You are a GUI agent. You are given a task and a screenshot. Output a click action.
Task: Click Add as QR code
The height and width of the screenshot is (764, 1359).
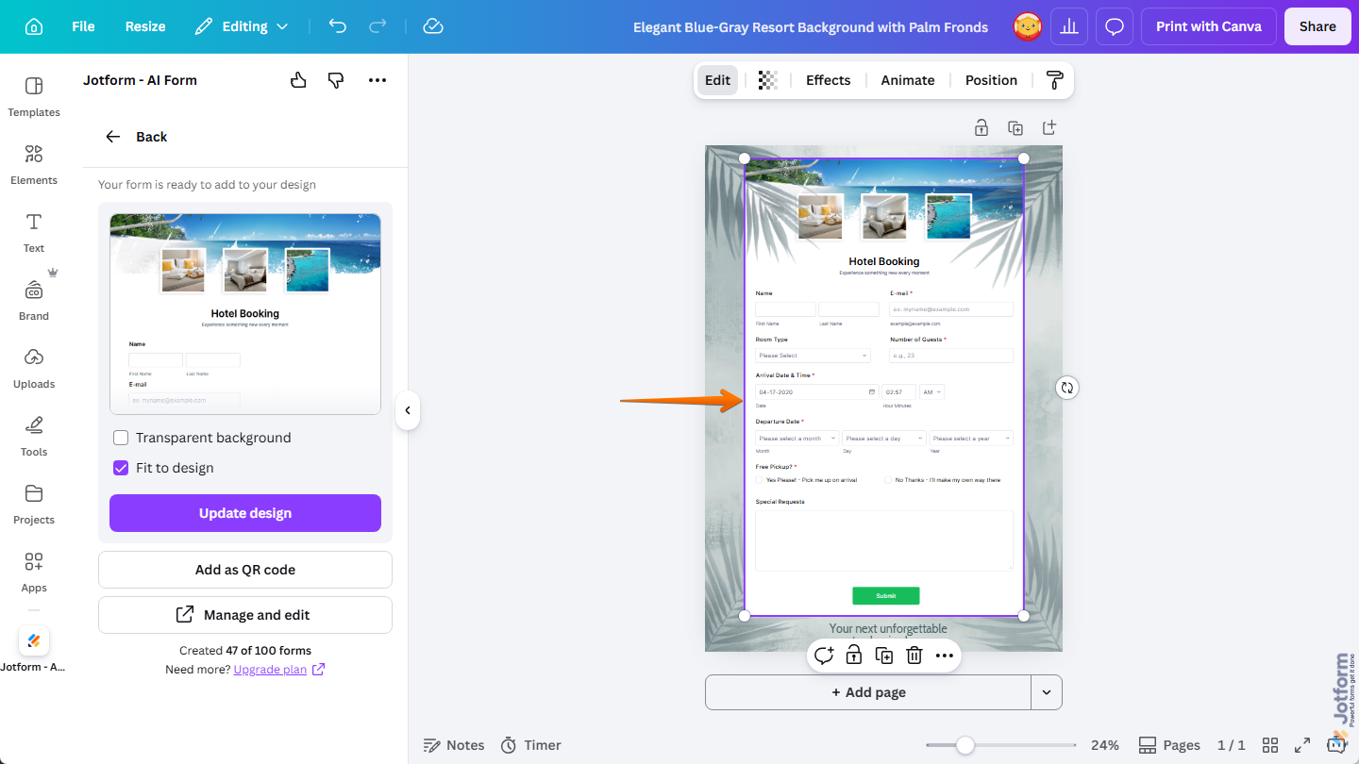(x=245, y=570)
